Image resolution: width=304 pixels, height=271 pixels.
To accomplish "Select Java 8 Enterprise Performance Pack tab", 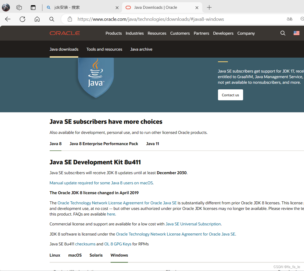I will coord(104,144).
